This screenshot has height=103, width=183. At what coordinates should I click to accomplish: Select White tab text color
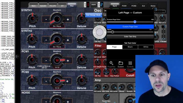click(x=146, y=47)
